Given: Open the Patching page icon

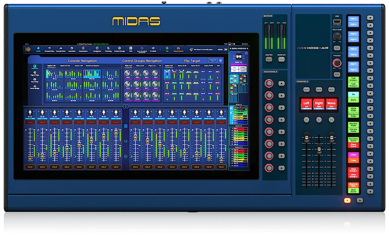Looking at the screenshot, I should (x=108, y=49).
